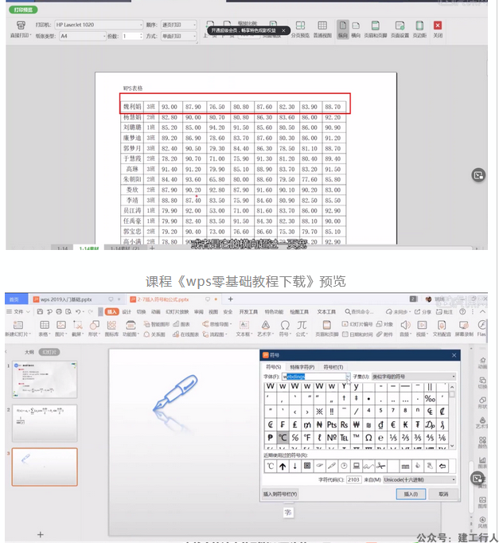The height and width of the screenshot is (543, 499).
Task: Click the screenshot crop icon in ribbon
Action: click(x=78, y=325)
